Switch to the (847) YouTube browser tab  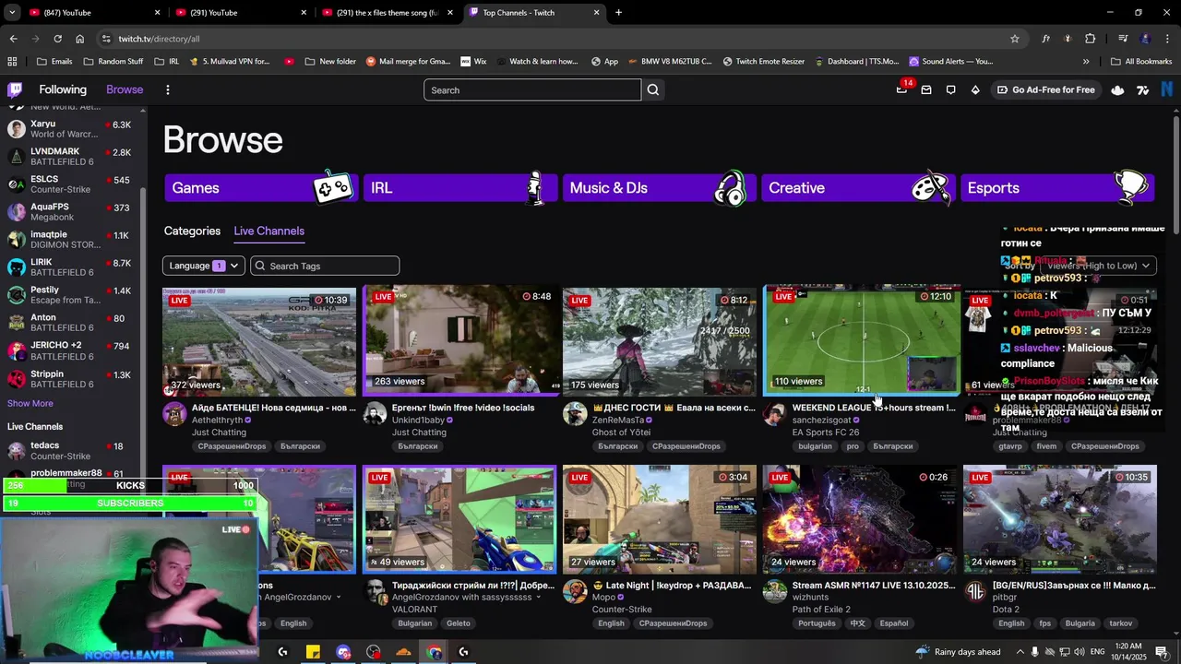93,13
